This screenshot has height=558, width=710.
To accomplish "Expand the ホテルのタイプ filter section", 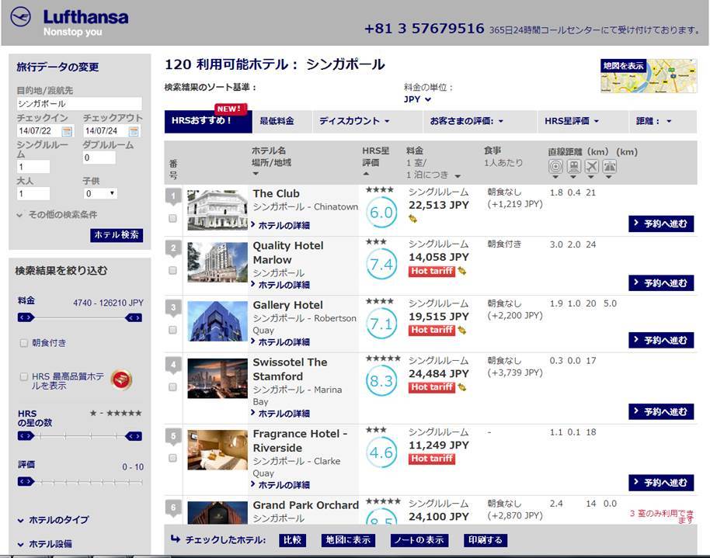I will [53, 520].
